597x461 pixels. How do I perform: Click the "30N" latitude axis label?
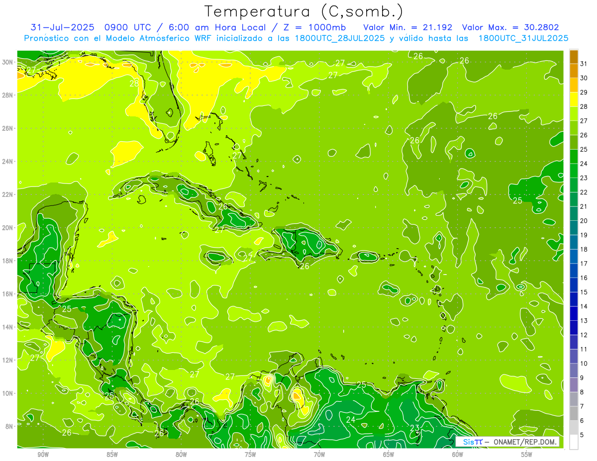tap(8, 62)
